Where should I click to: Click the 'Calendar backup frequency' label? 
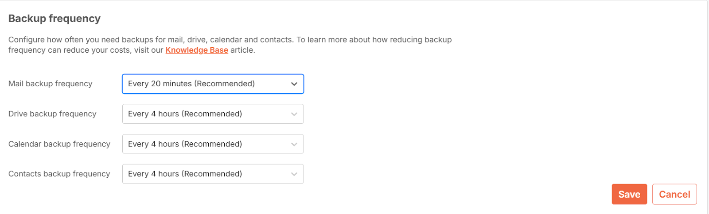click(x=59, y=144)
